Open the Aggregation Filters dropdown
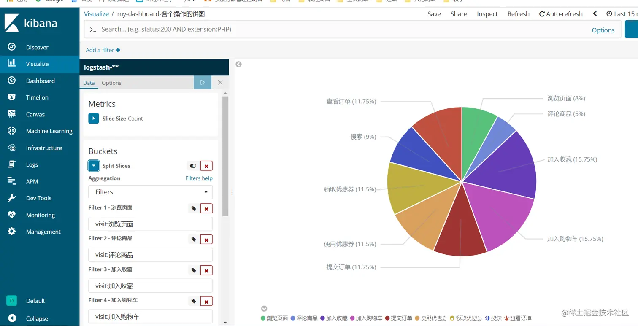 (151, 192)
